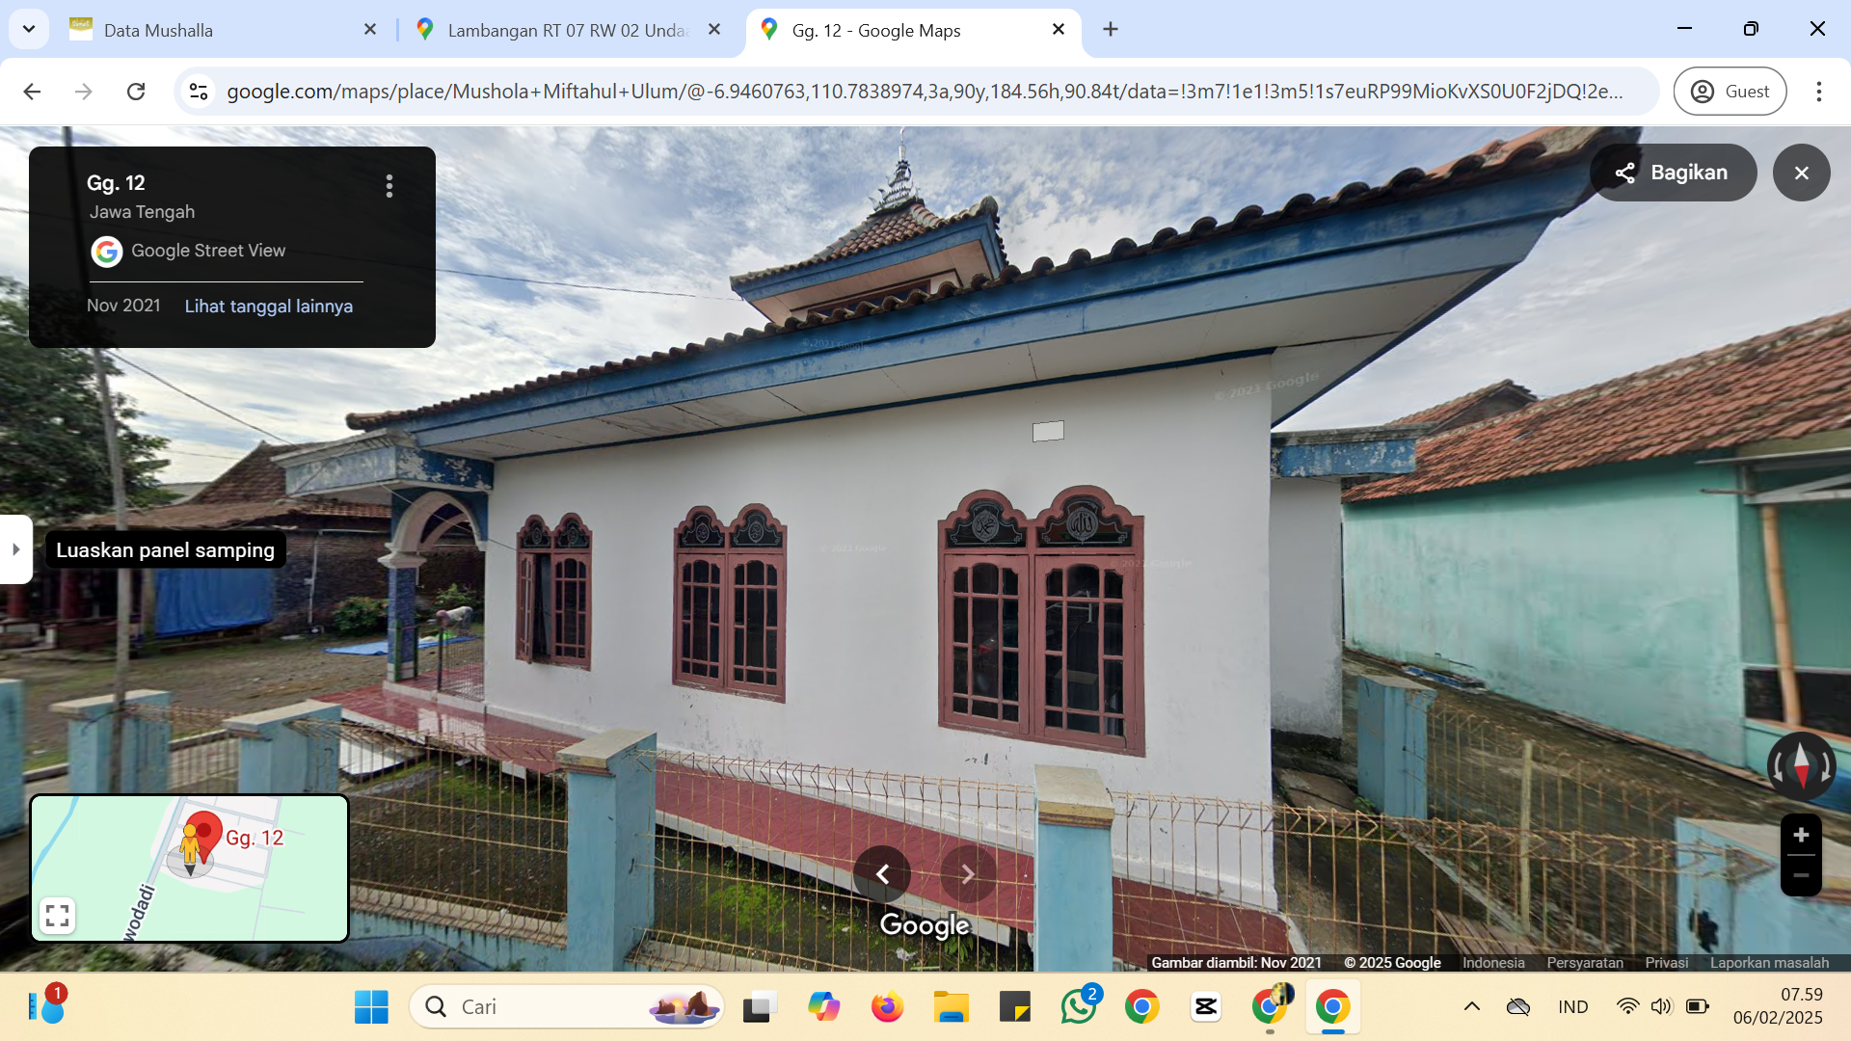Open CapCut from taskbar
This screenshot has width=1851, height=1041.
1206,1007
